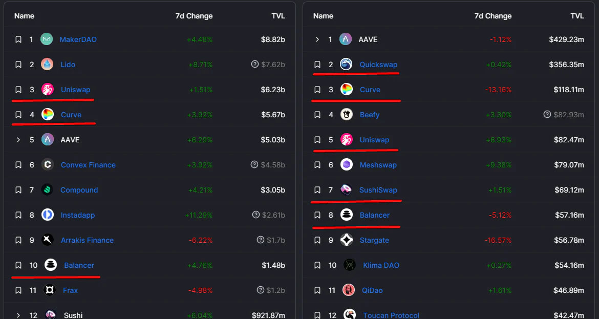Click the Quickswap logo icon
The image size is (599, 319).
(346, 65)
